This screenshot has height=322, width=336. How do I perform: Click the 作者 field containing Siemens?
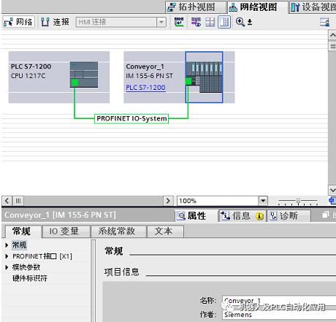coord(279,315)
